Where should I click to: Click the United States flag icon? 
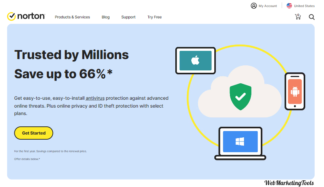click(x=289, y=6)
